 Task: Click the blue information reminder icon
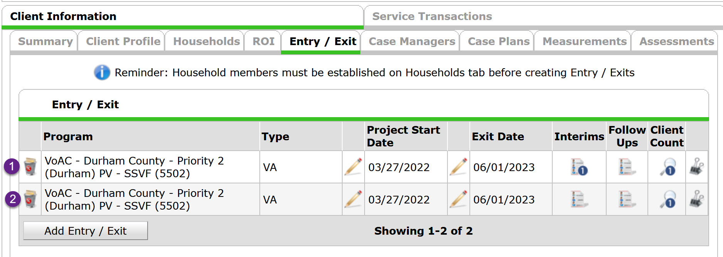(102, 72)
